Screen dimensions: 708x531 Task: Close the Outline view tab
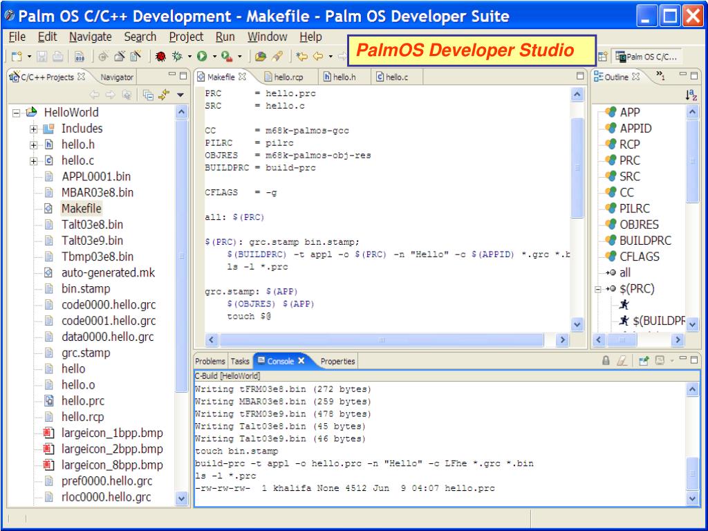tap(636, 76)
